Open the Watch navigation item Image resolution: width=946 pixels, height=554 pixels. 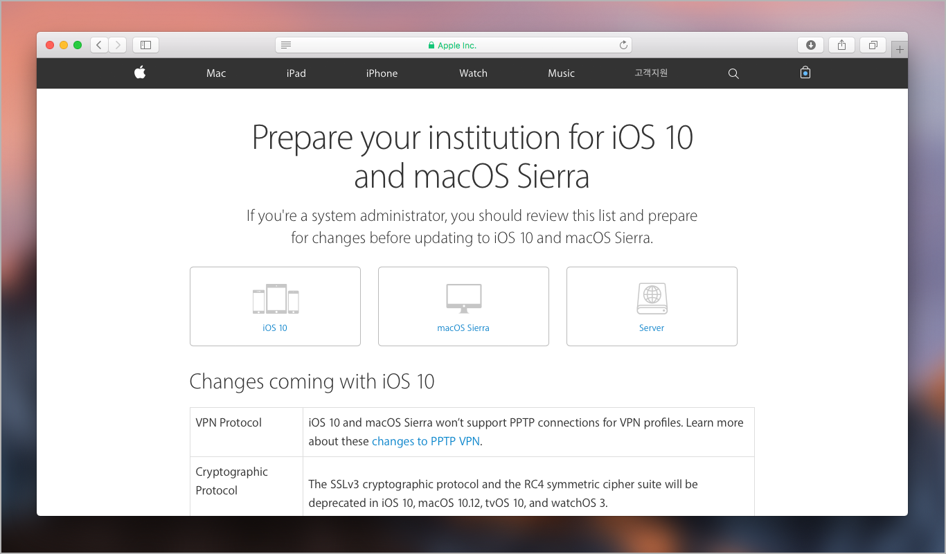(473, 73)
